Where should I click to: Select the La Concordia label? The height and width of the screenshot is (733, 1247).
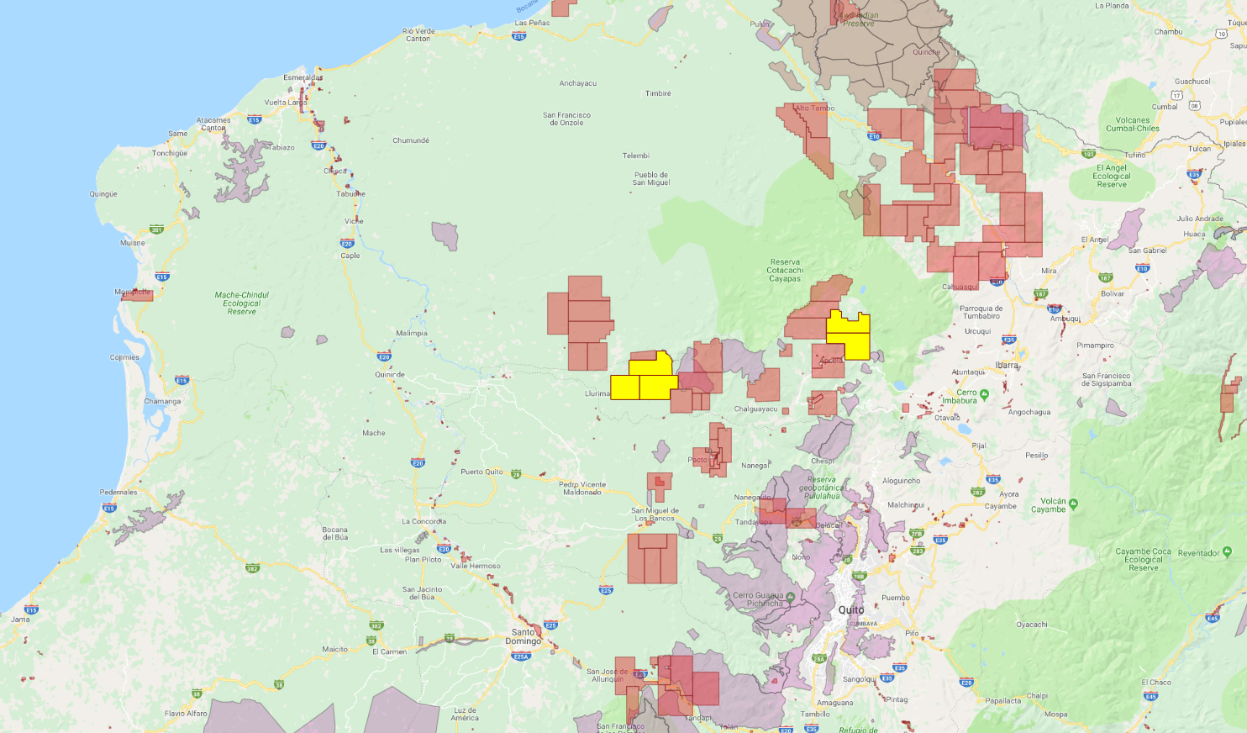424,521
